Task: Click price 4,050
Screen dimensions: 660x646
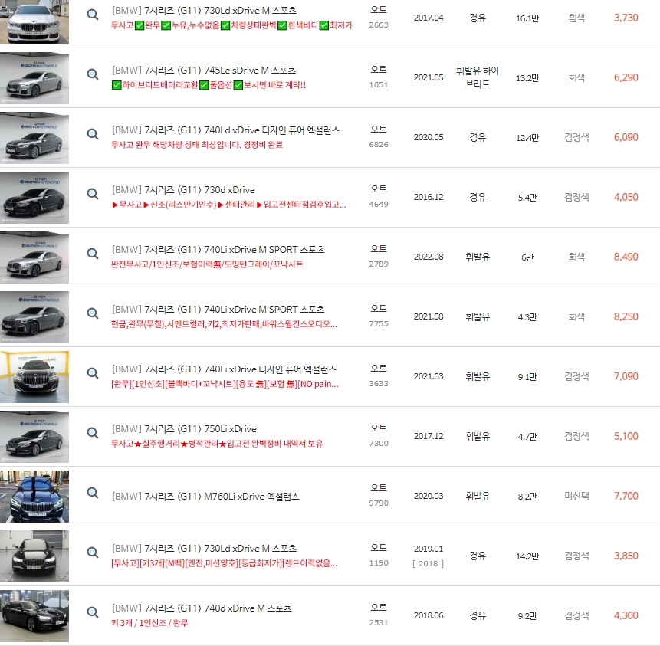Action: [x=626, y=197]
